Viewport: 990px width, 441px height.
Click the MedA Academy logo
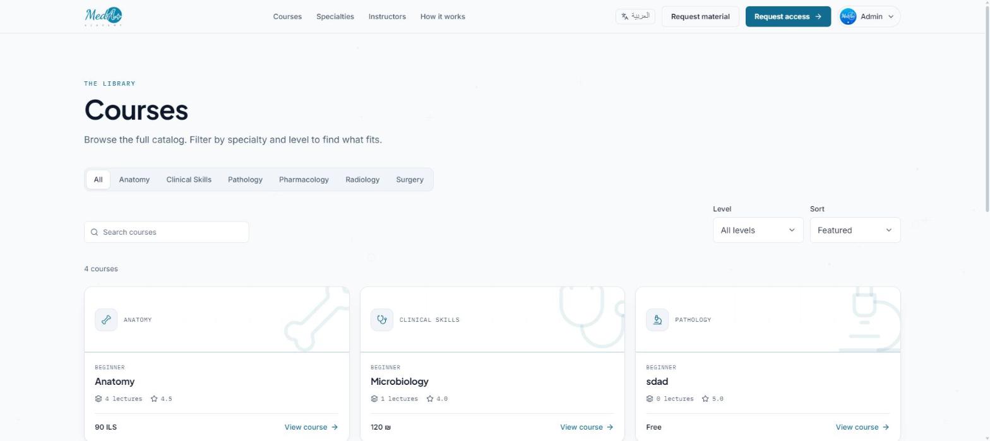[x=104, y=16]
